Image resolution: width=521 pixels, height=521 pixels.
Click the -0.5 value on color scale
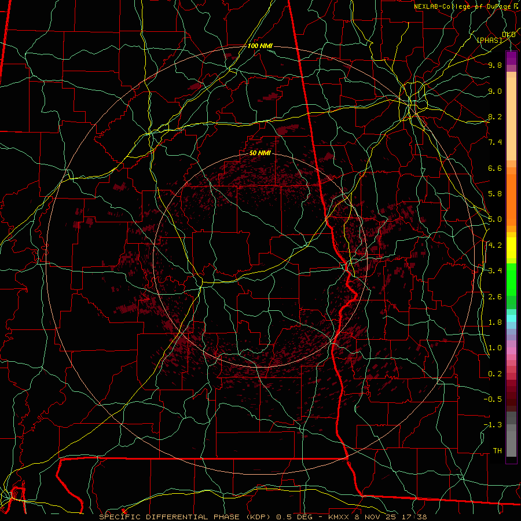[x=493, y=399]
